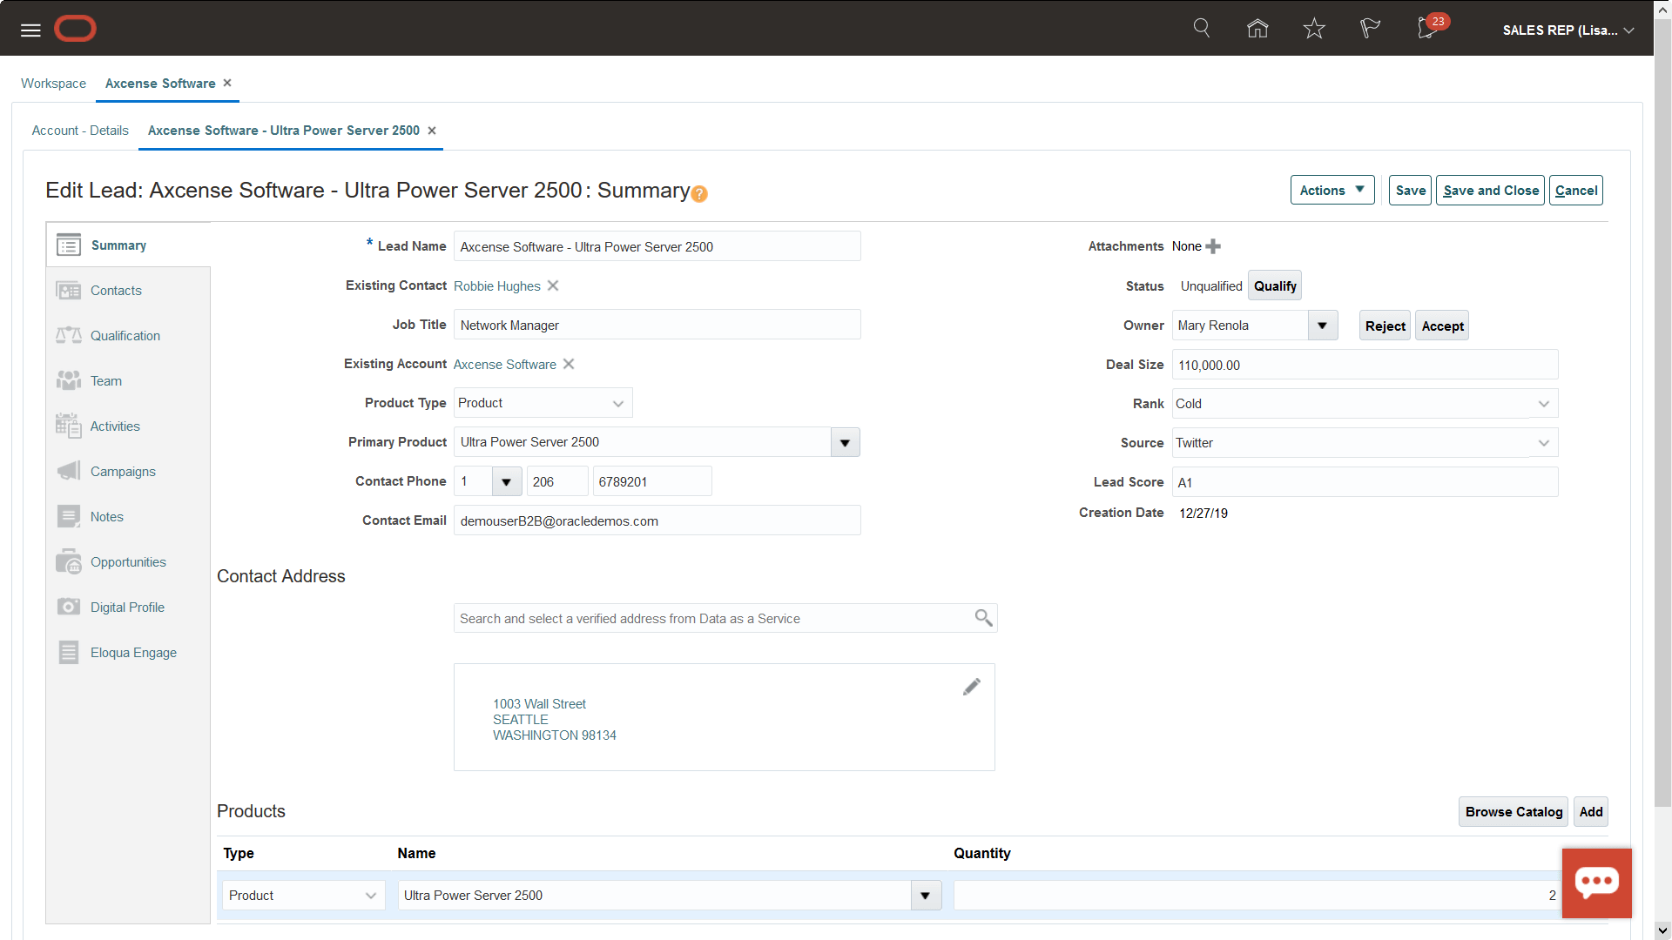This screenshot has height=940, width=1672.
Task: Select the Contacts section in the sidebar
Action: (x=116, y=290)
